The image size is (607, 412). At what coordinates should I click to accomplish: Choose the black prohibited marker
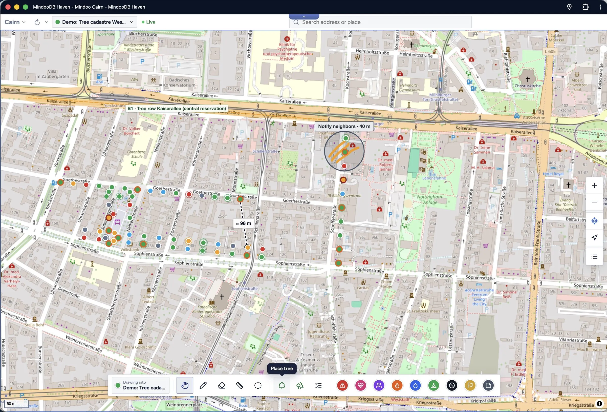(x=452, y=385)
